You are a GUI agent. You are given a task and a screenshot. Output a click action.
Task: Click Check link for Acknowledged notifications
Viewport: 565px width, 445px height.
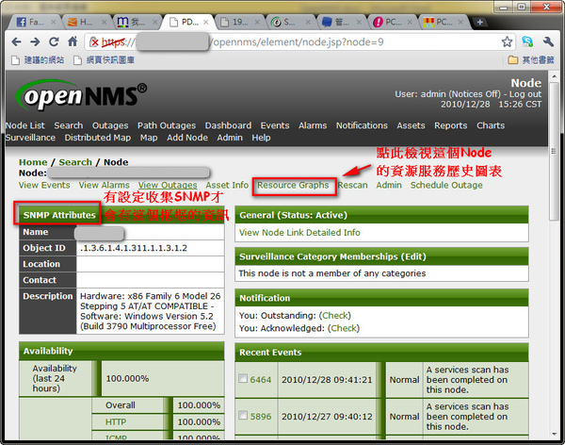[x=344, y=328]
